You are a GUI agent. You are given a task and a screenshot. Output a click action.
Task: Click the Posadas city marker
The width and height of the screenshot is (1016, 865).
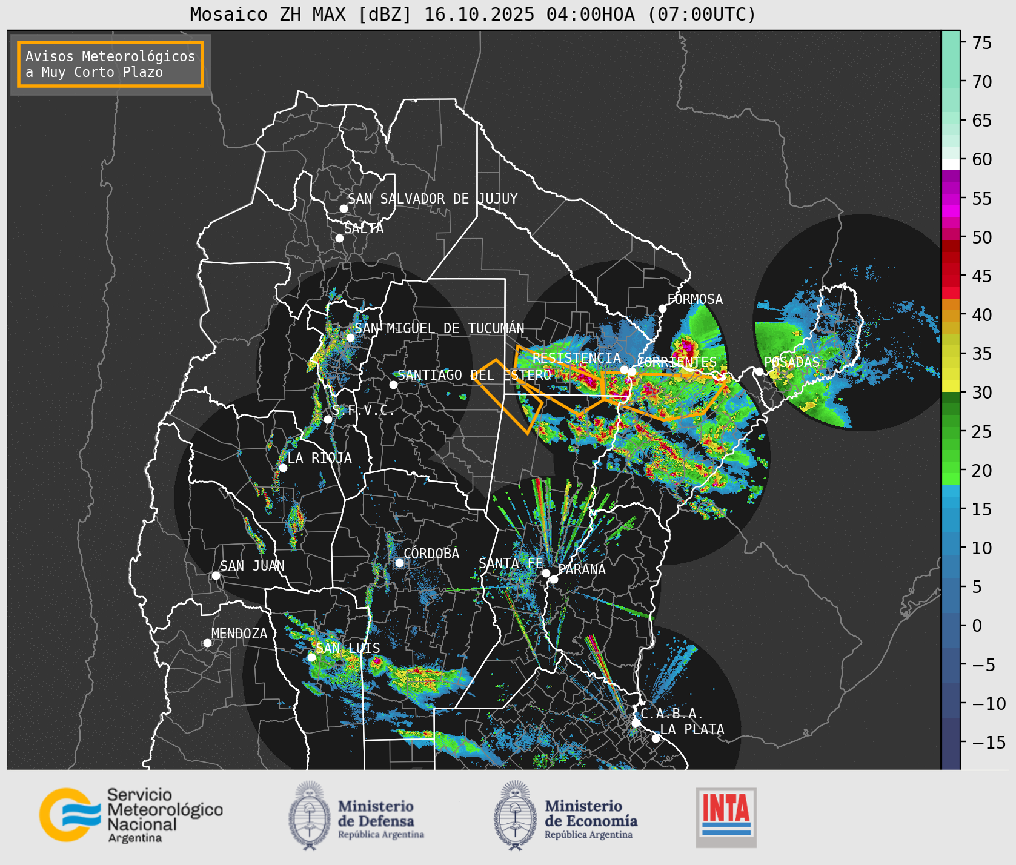click(x=759, y=371)
